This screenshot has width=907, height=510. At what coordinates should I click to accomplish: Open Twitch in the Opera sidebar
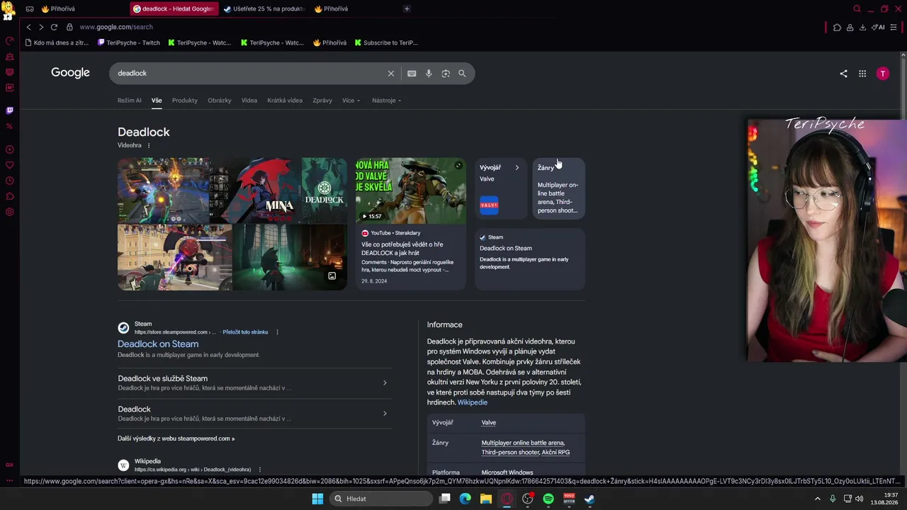[x=9, y=110]
